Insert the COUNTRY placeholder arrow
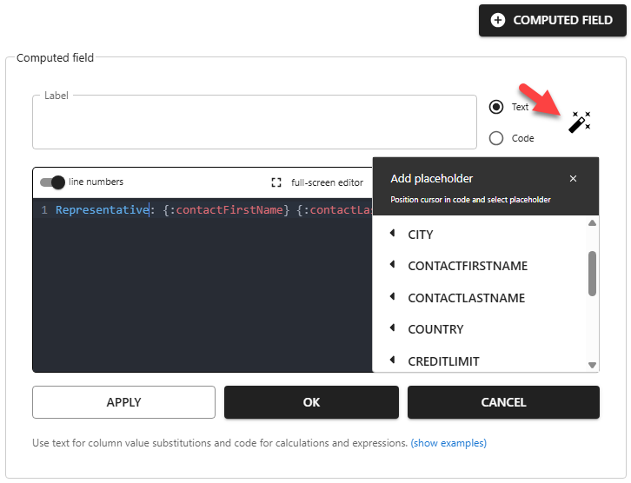631x483 pixels. coord(392,328)
